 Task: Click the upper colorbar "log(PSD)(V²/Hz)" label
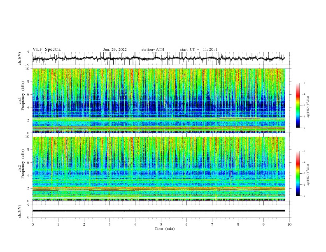tap(308, 107)
